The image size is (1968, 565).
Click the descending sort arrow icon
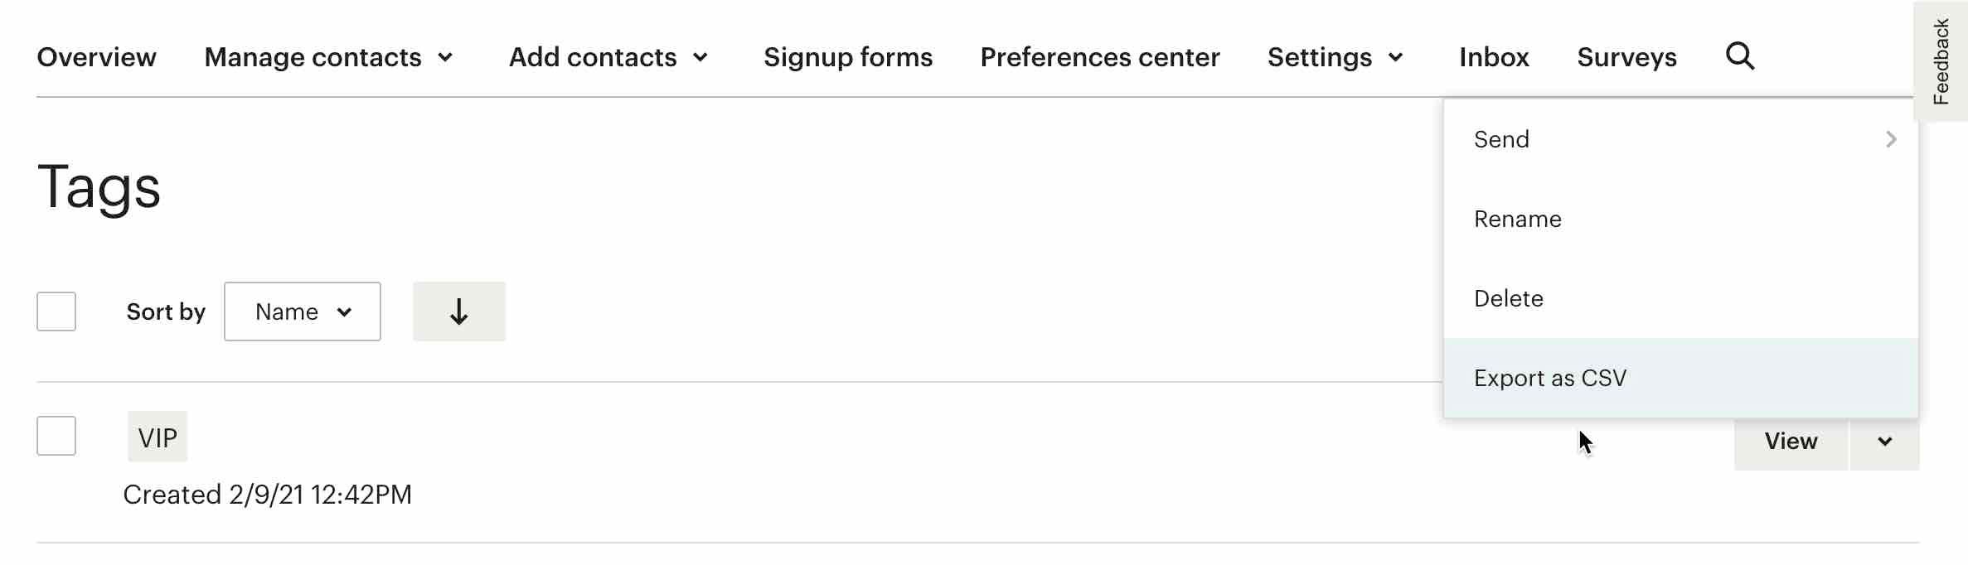(458, 311)
